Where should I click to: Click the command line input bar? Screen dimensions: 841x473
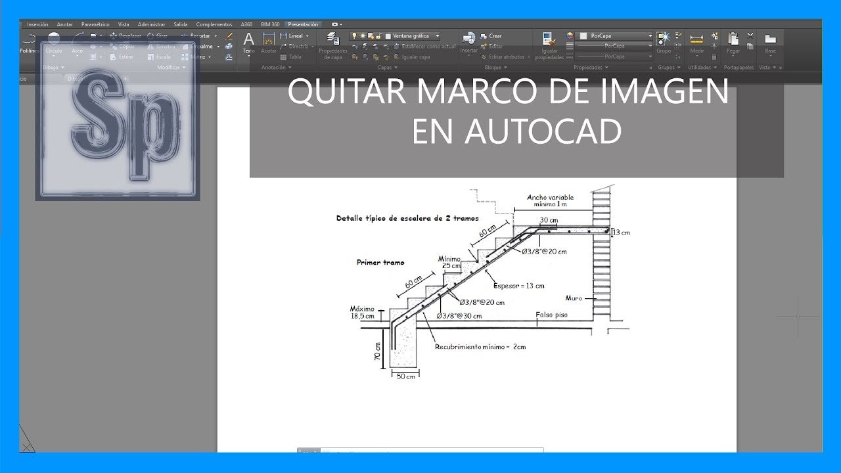tap(420, 451)
